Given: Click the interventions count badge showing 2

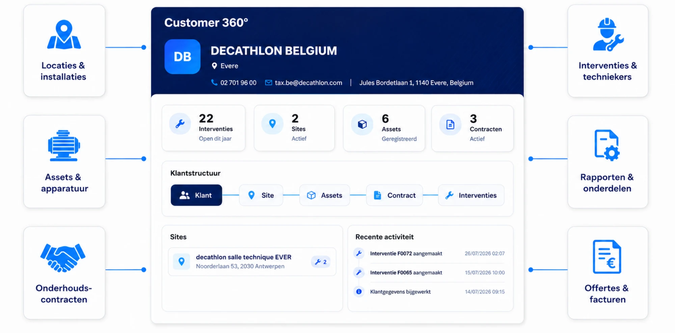Looking at the screenshot, I should coord(321,262).
